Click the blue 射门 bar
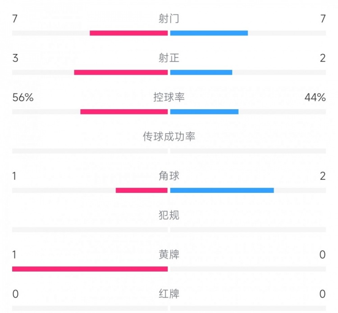 click(209, 33)
